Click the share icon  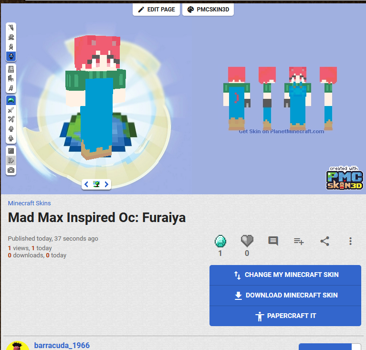coord(324,241)
